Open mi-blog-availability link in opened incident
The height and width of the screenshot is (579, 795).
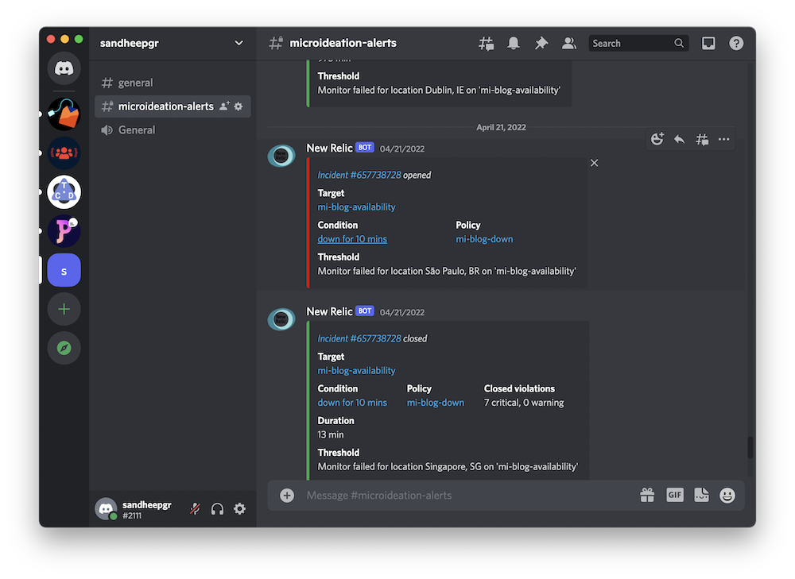pos(356,207)
